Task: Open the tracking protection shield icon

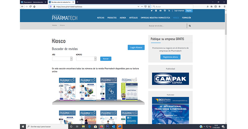Action: coord(51,7)
